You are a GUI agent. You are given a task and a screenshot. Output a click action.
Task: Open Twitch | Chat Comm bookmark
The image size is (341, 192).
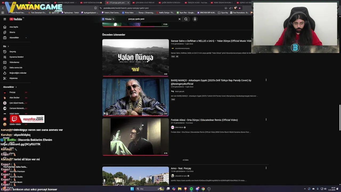click(111, 13)
